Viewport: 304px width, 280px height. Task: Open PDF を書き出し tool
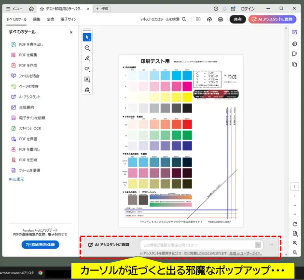click(x=27, y=44)
